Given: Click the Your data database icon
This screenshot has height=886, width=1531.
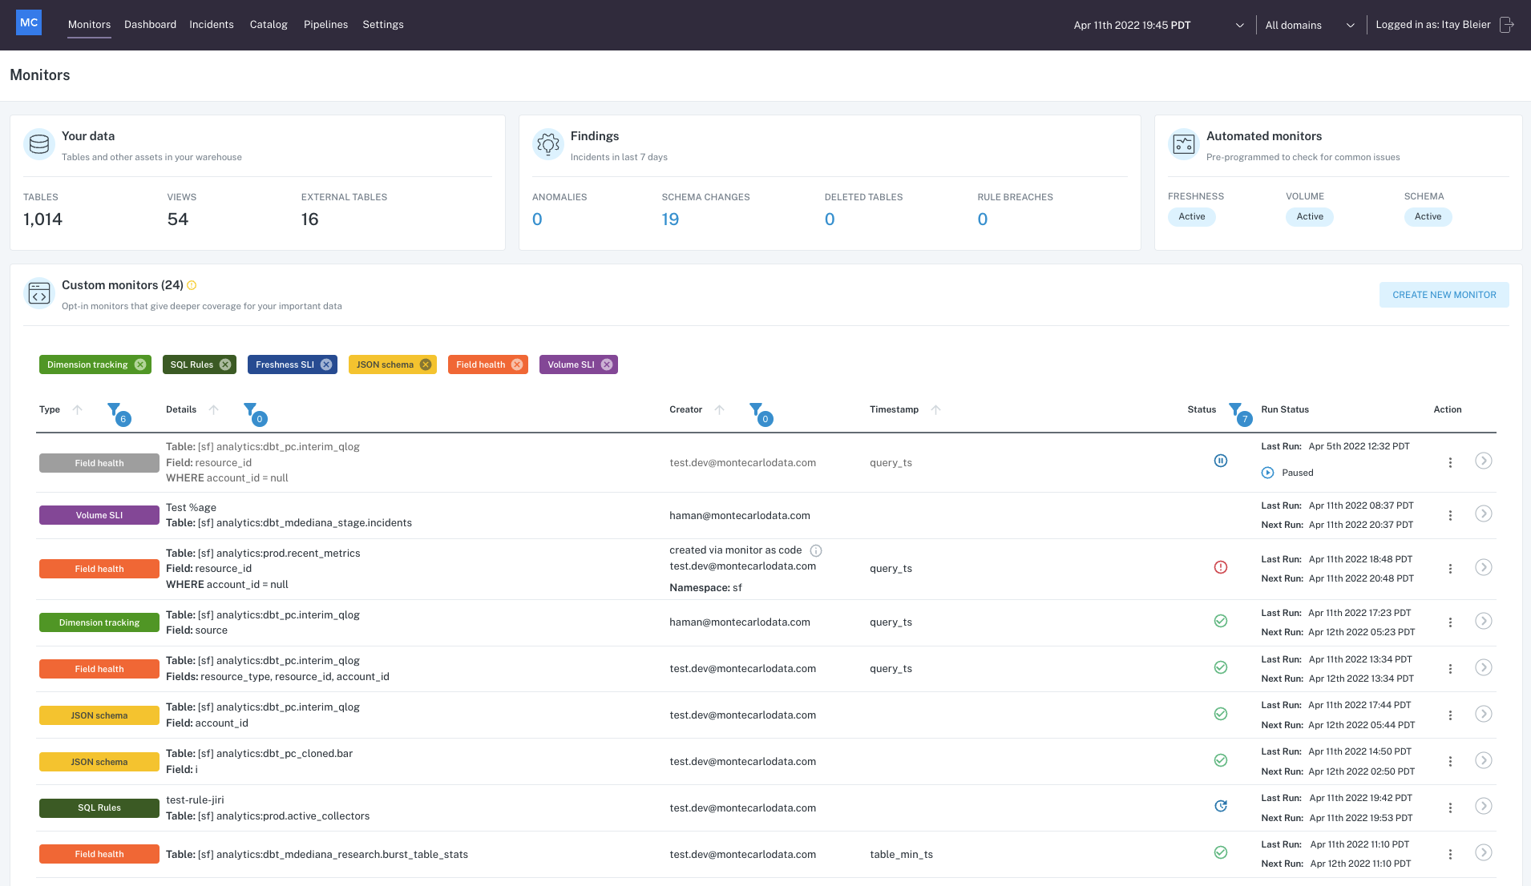Looking at the screenshot, I should (x=39, y=144).
